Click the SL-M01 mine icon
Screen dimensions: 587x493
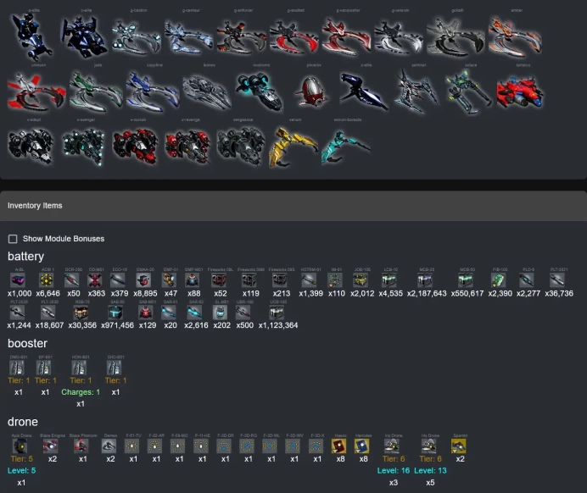[x=221, y=312]
